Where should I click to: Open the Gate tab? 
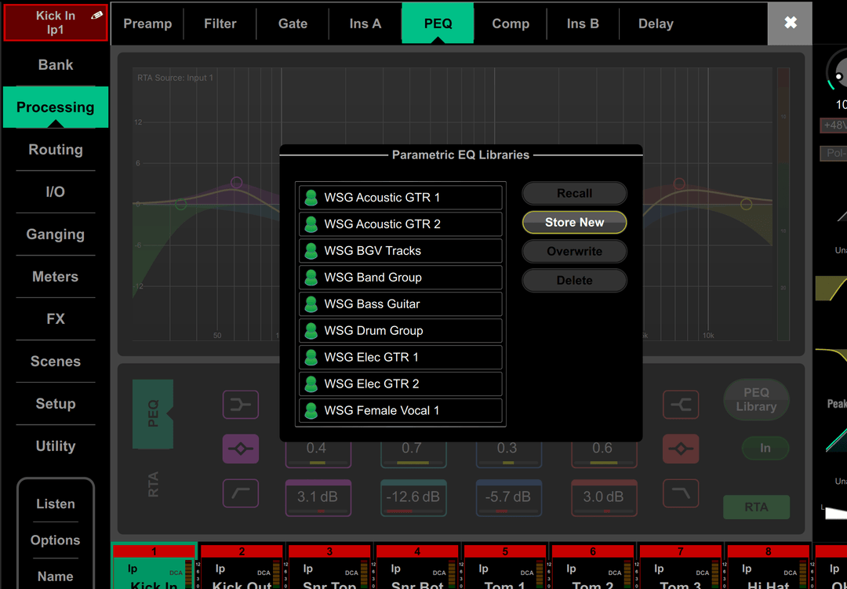tap(293, 24)
